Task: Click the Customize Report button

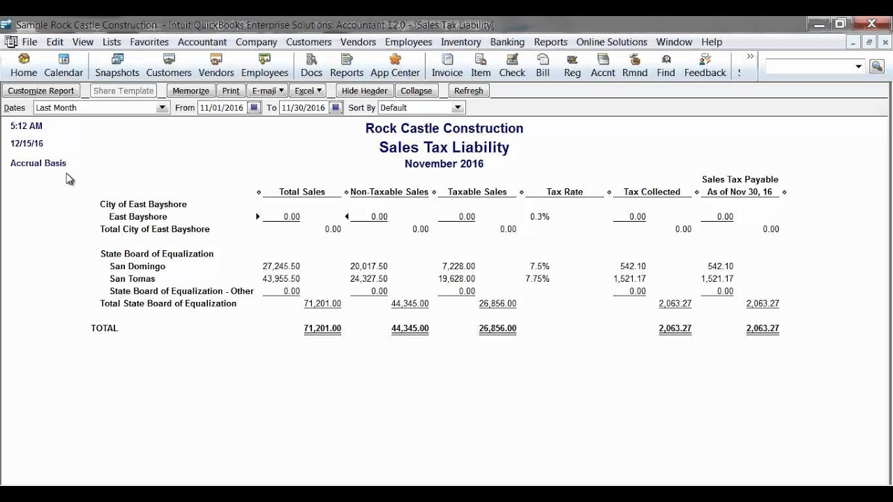Action: coord(41,91)
